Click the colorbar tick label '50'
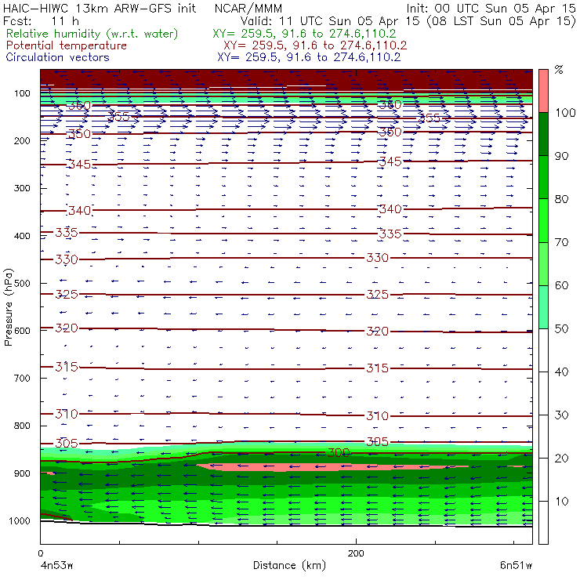This screenshot has width=580, height=580. coord(561,328)
